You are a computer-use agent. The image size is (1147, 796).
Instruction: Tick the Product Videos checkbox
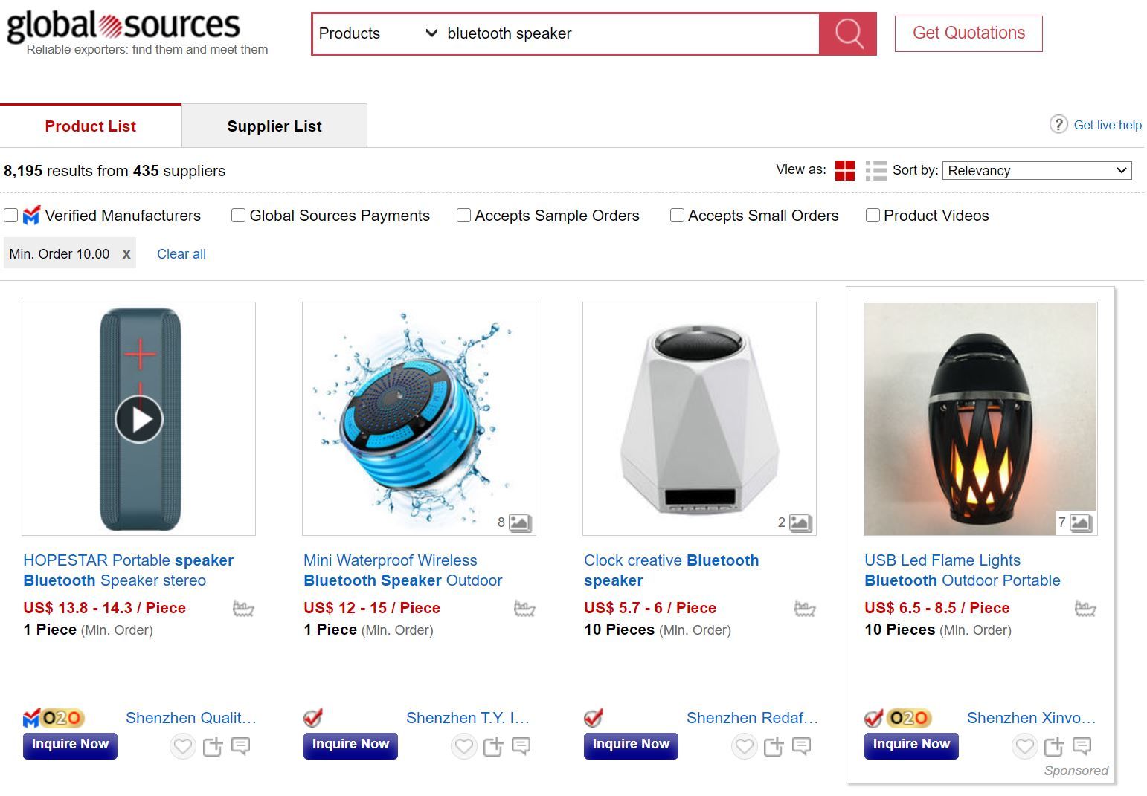873,216
